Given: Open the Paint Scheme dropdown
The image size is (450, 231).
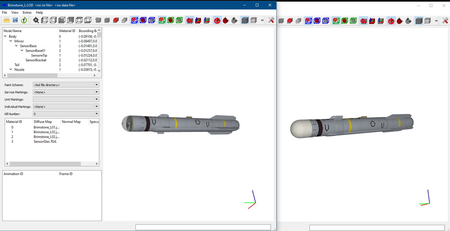Looking at the screenshot, I should (66, 85).
